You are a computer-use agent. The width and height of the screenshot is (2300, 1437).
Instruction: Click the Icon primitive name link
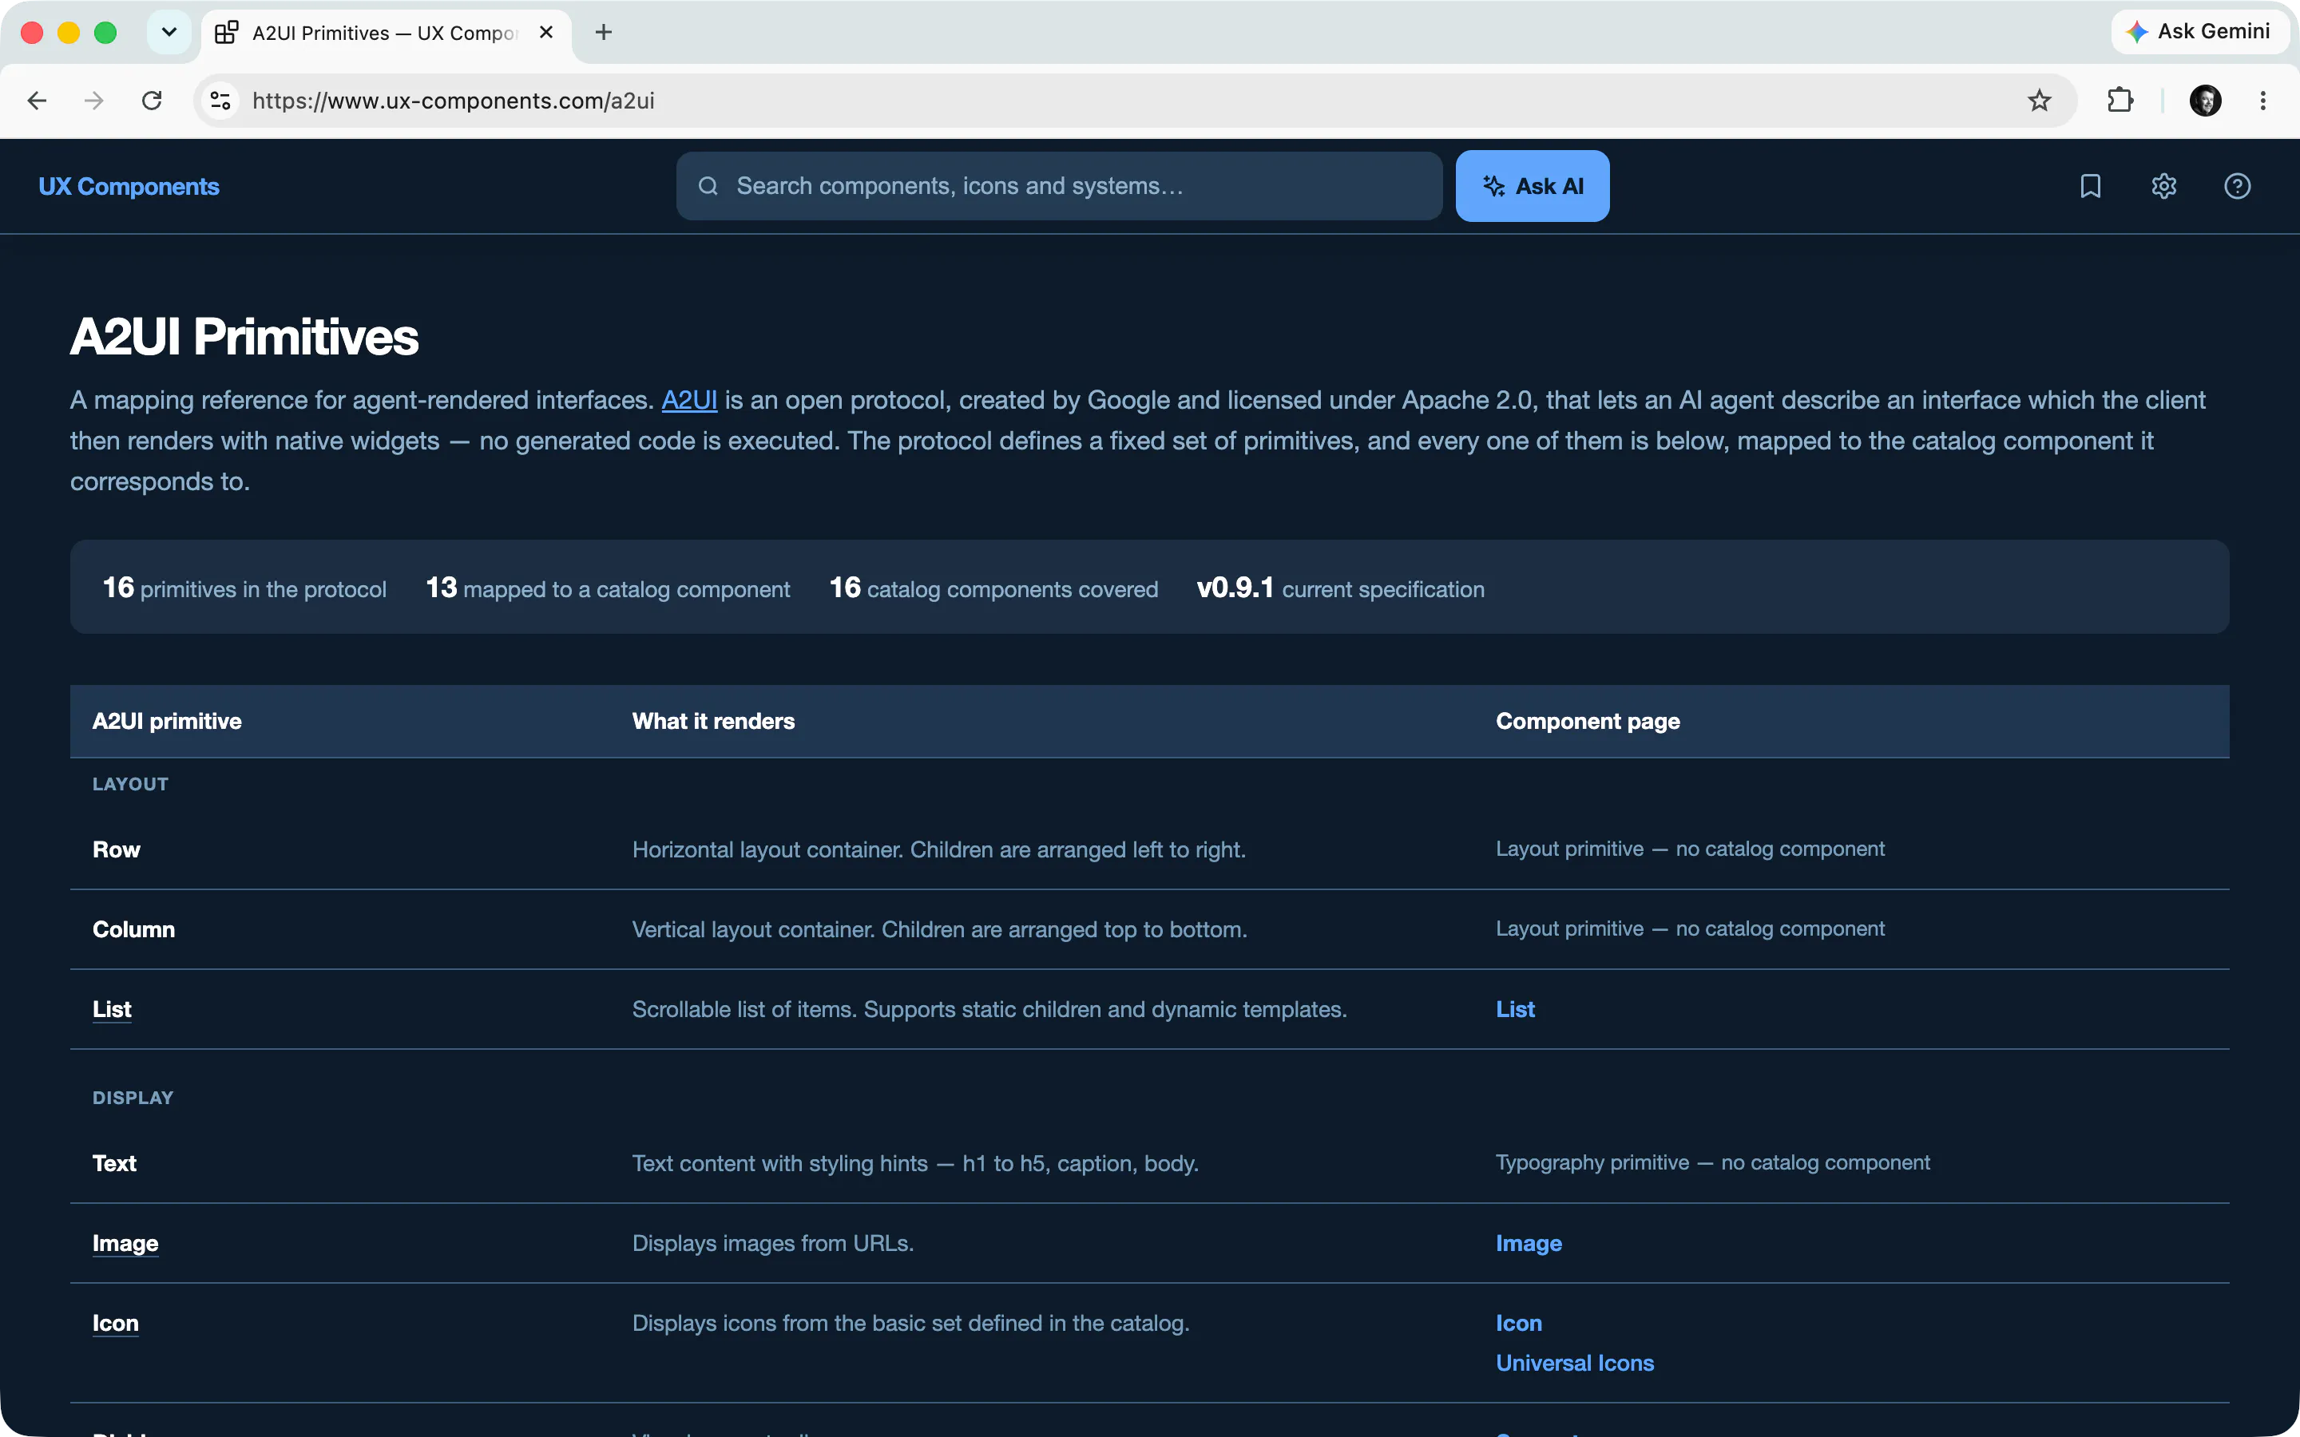click(115, 1323)
